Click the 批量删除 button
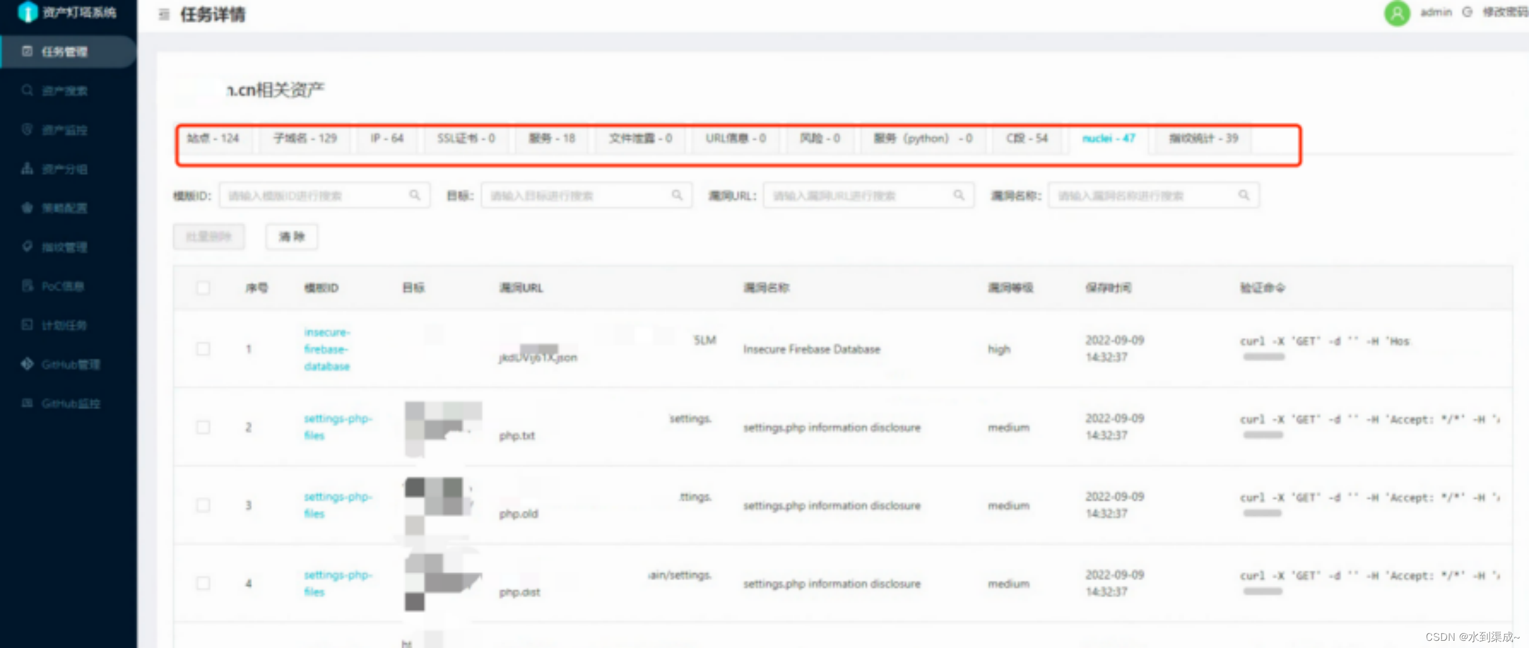The image size is (1529, 648). point(209,237)
